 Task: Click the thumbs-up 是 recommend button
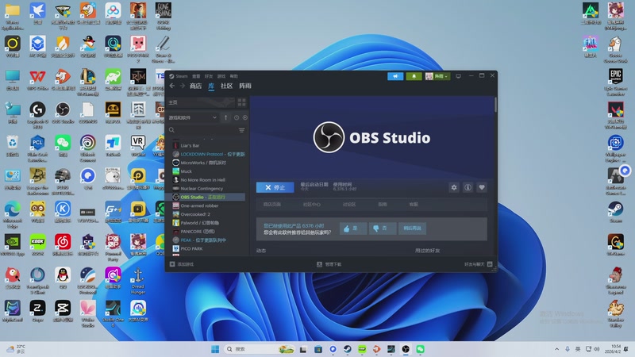353,228
